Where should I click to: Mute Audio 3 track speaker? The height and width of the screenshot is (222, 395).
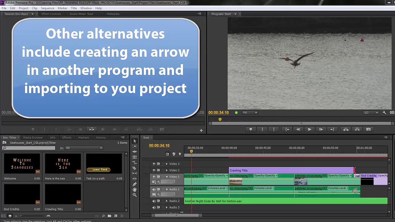(154, 207)
